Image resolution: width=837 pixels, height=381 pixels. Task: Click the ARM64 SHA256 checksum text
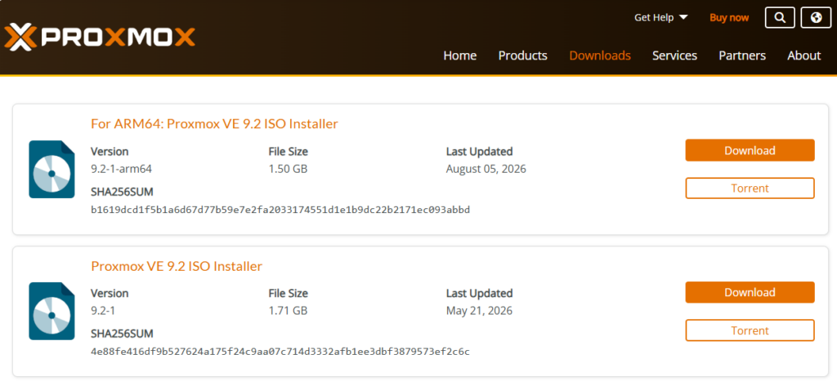tap(280, 210)
